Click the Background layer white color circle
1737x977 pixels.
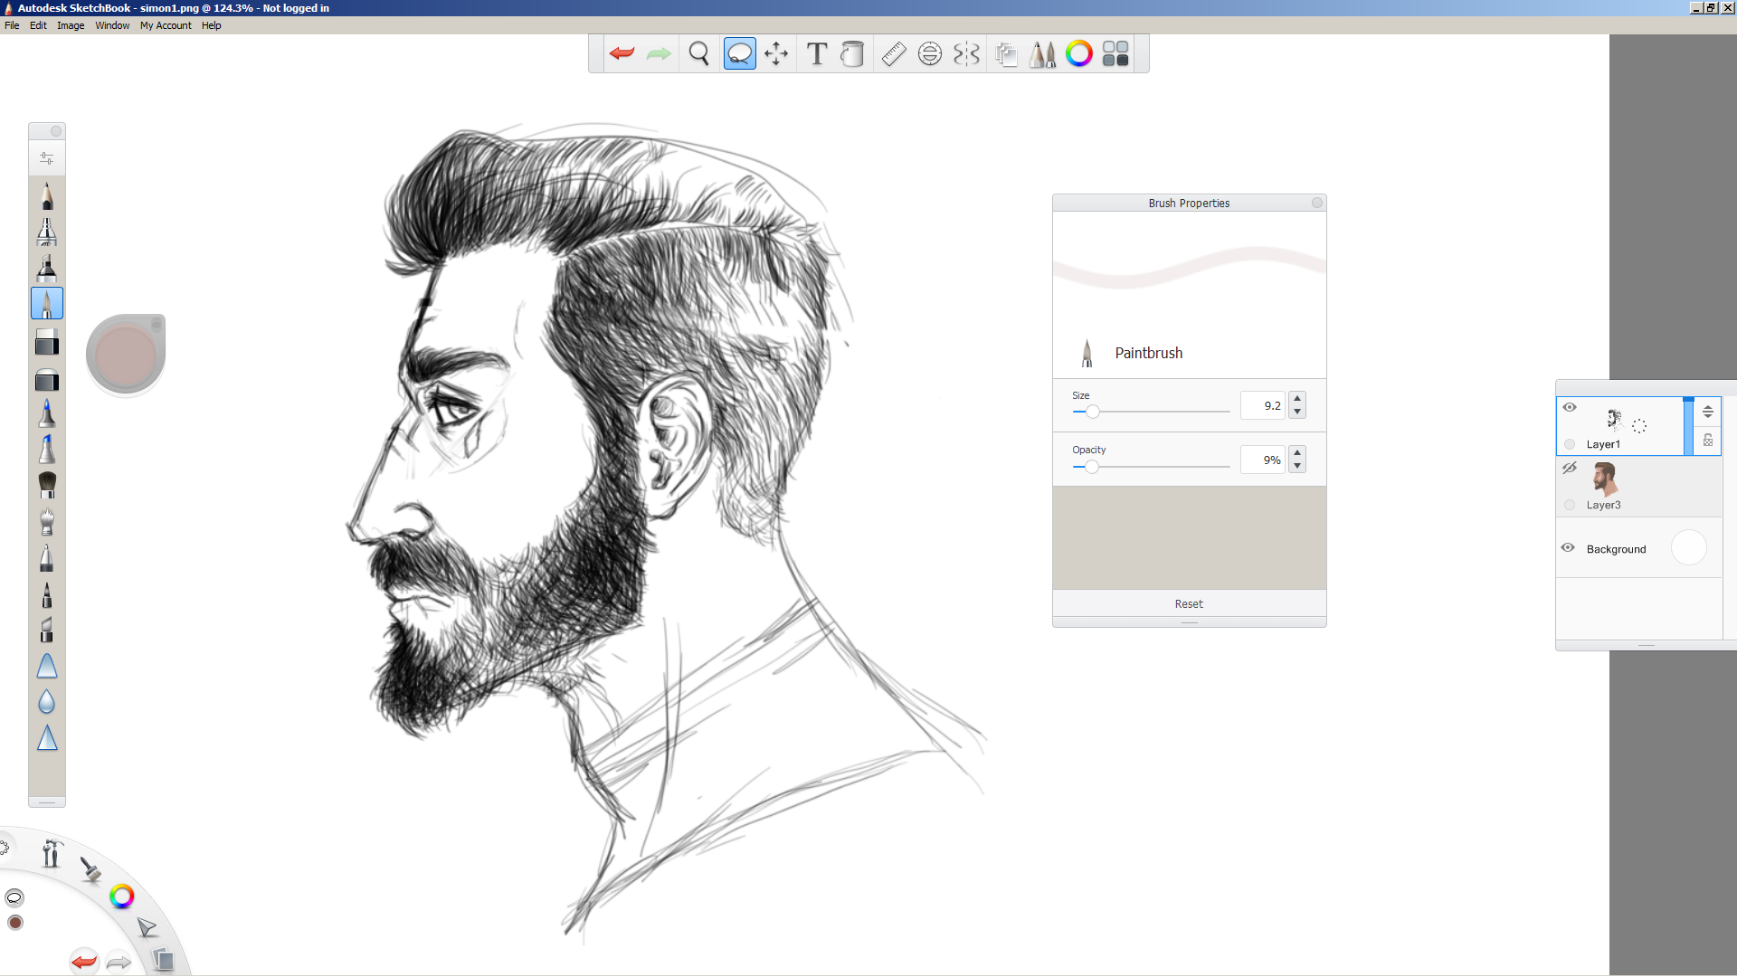tap(1688, 547)
